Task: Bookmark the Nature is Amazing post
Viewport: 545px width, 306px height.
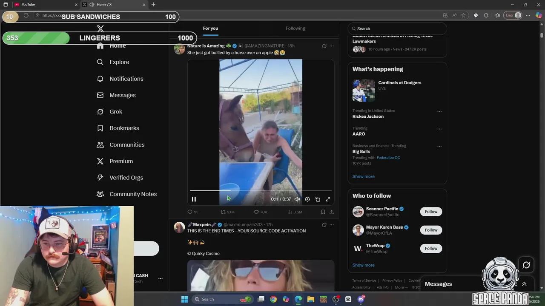Action: coord(323,212)
